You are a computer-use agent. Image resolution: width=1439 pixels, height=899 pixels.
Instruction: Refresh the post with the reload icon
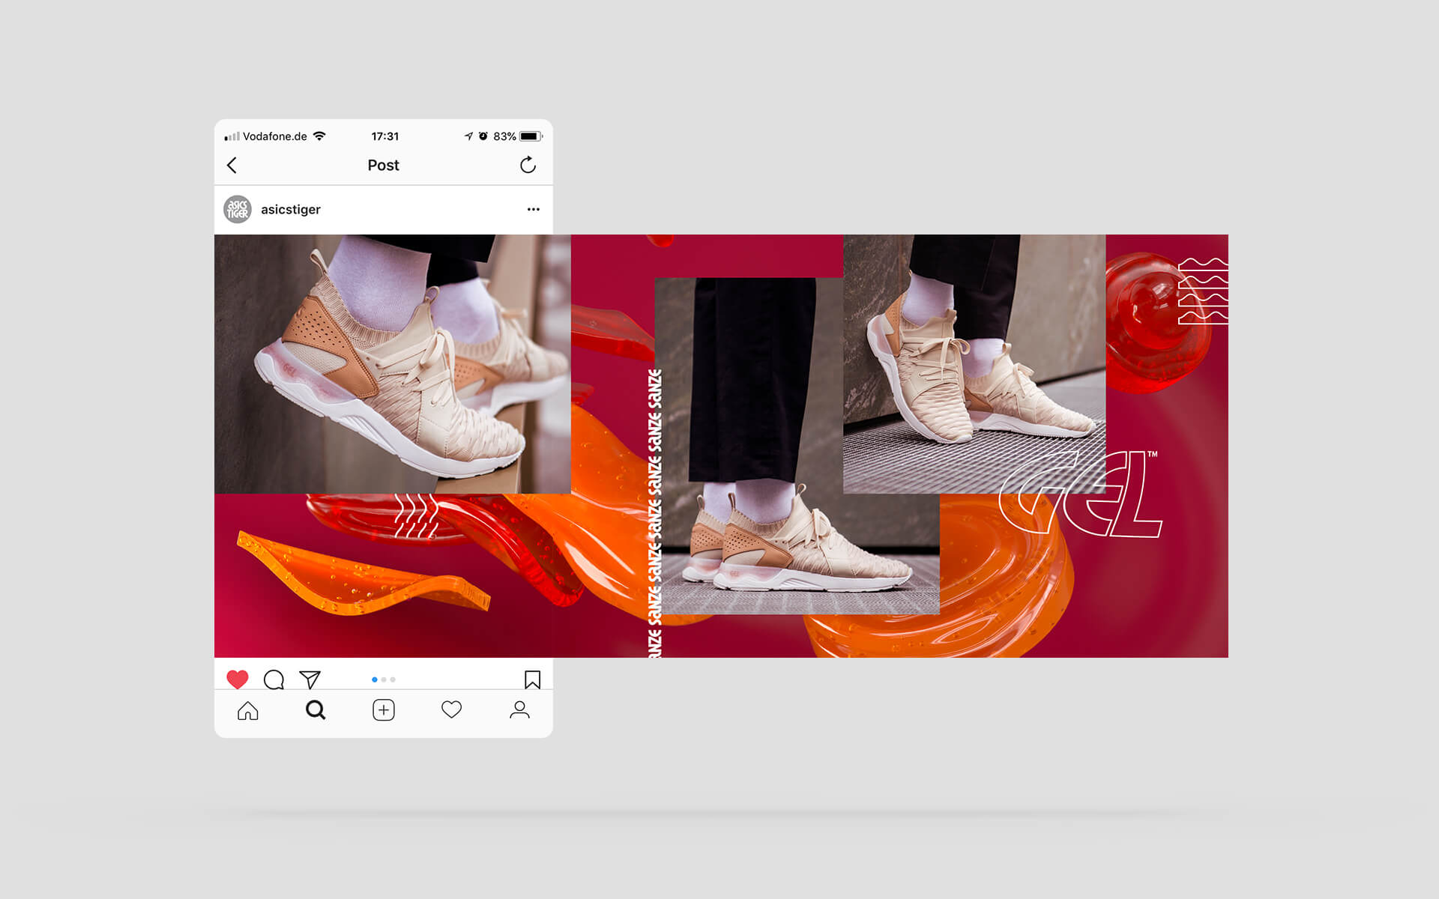[528, 165]
